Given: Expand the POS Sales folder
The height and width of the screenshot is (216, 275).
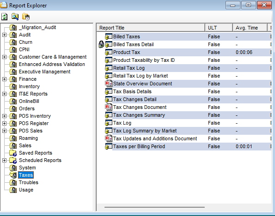Looking at the screenshot, I should coord(4,131).
